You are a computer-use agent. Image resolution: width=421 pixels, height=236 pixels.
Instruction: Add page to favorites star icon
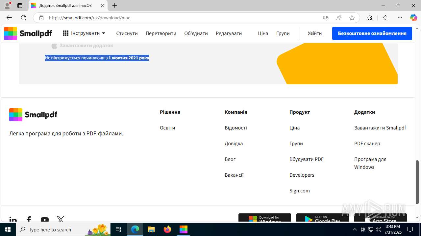[352, 18]
